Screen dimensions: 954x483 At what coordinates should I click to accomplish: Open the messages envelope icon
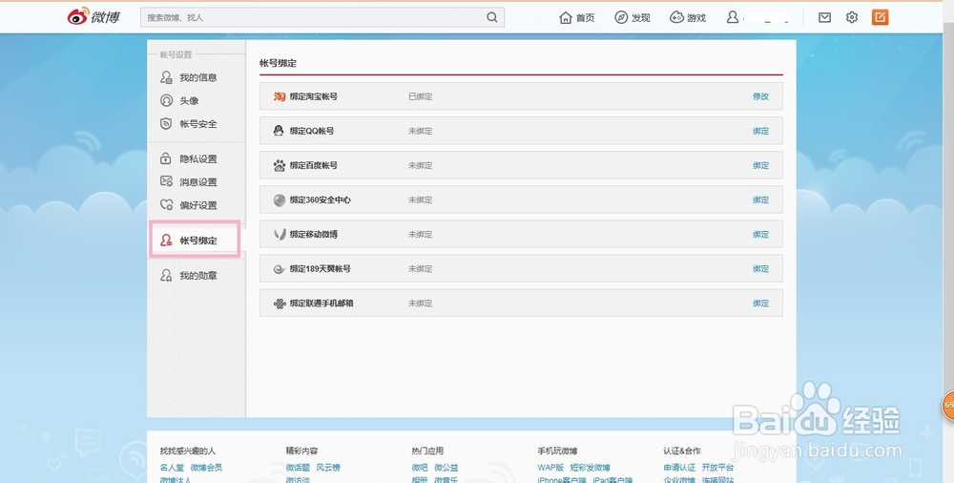click(x=824, y=18)
